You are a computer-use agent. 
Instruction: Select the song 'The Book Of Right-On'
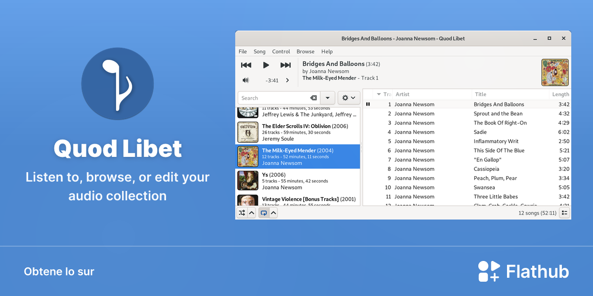[500, 123]
